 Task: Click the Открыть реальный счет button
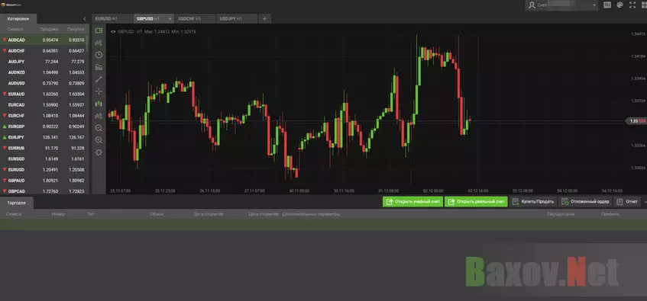click(x=476, y=202)
